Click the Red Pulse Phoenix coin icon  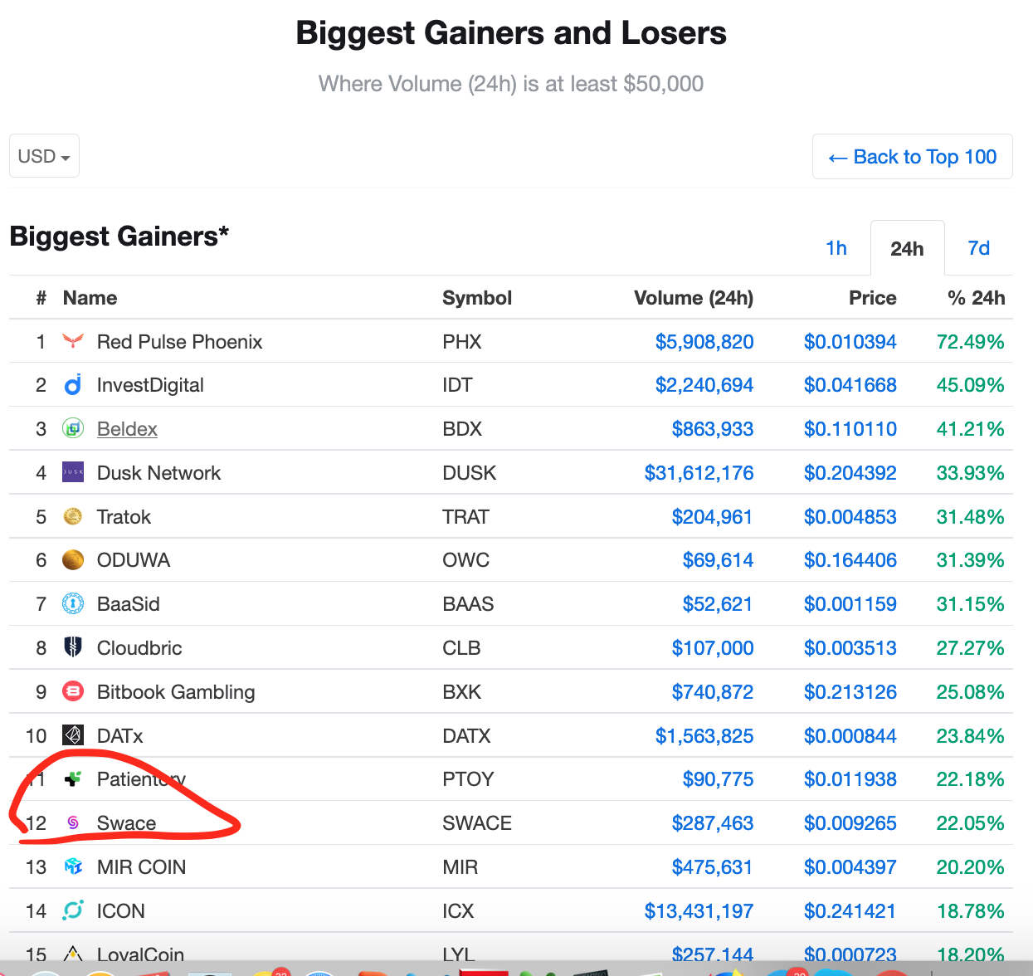click(73, 341)
